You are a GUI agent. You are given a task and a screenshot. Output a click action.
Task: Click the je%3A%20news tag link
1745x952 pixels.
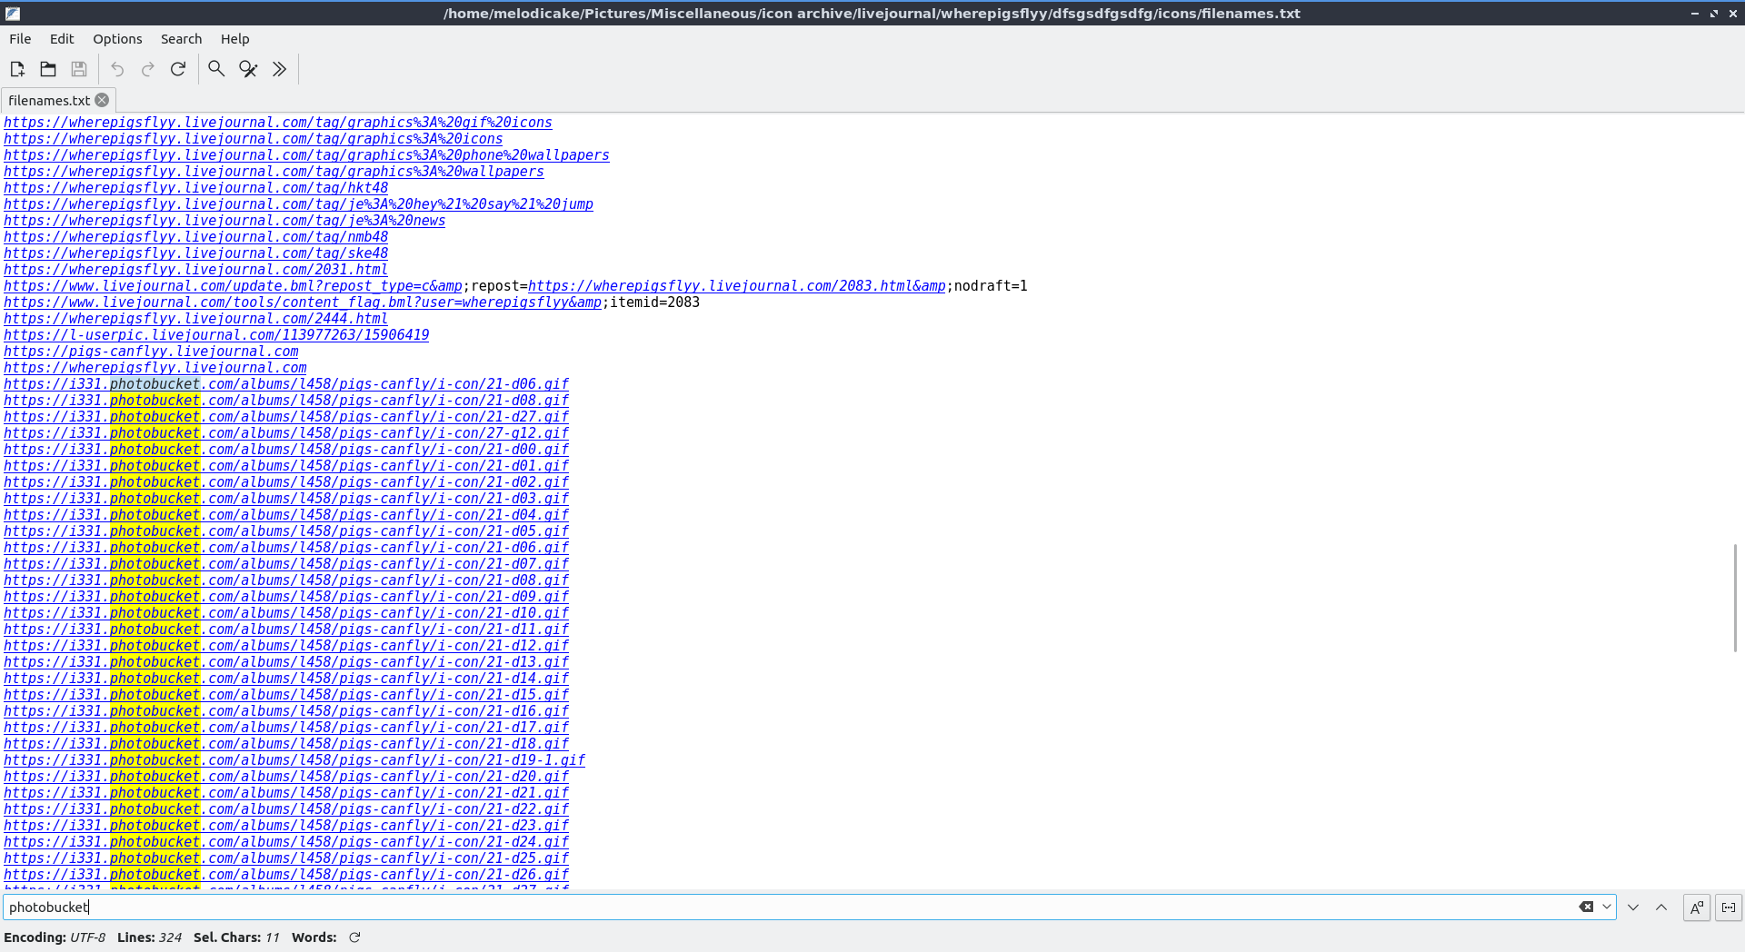[x=224, y=221]
